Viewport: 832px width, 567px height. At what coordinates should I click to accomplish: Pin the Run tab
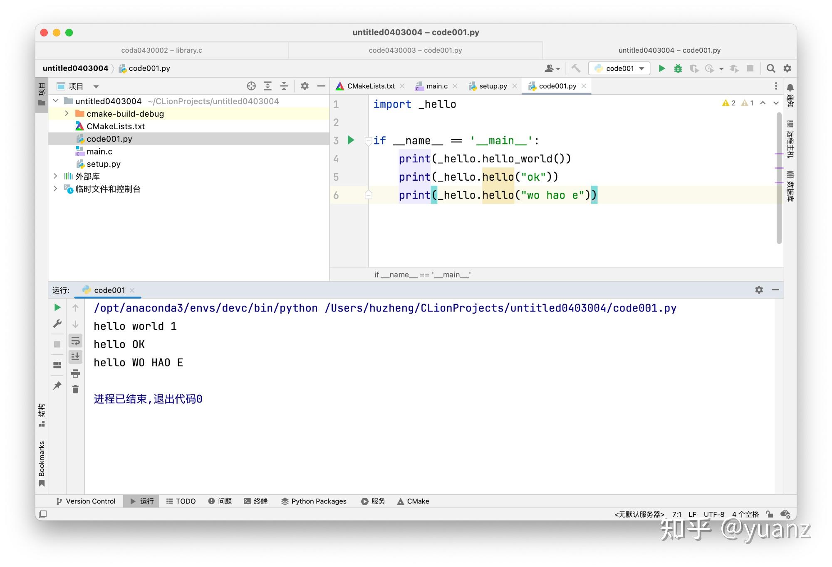pos(57,385)
